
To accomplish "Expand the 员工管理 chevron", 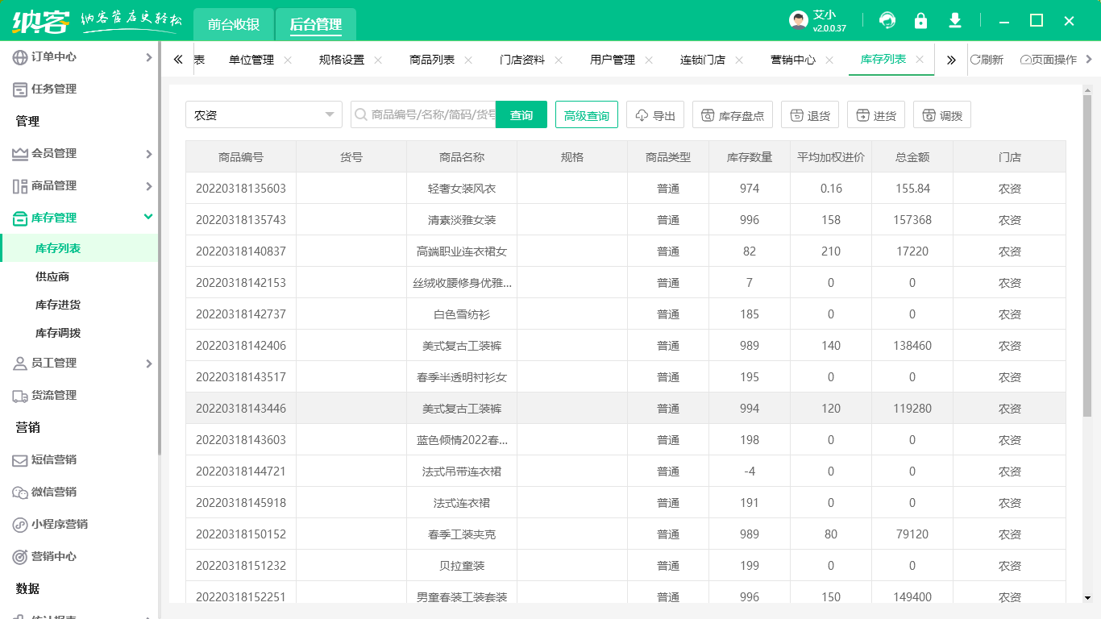I will [x=148, y=364].
